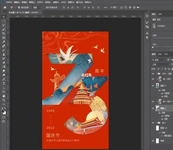Click the options bar three-dots more button
Image resolution: width=173 pixels, height=150 pixels.
(105, 7)
